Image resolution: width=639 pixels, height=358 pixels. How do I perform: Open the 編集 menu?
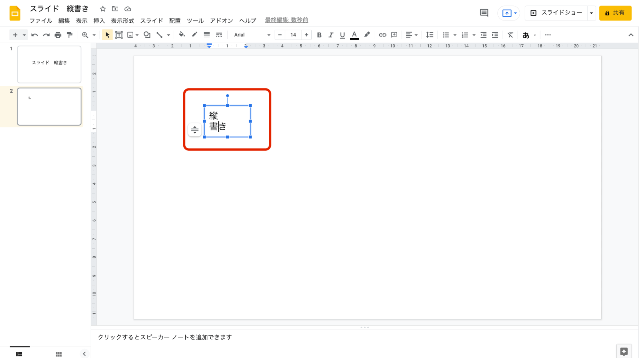pyautogui.click(x=64, y=21)
